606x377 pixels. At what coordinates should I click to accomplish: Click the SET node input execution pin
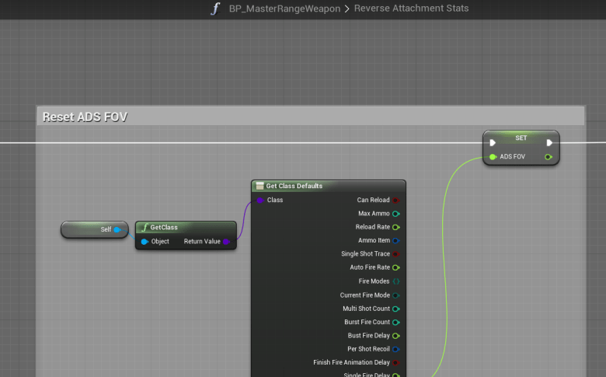[493, 143]
